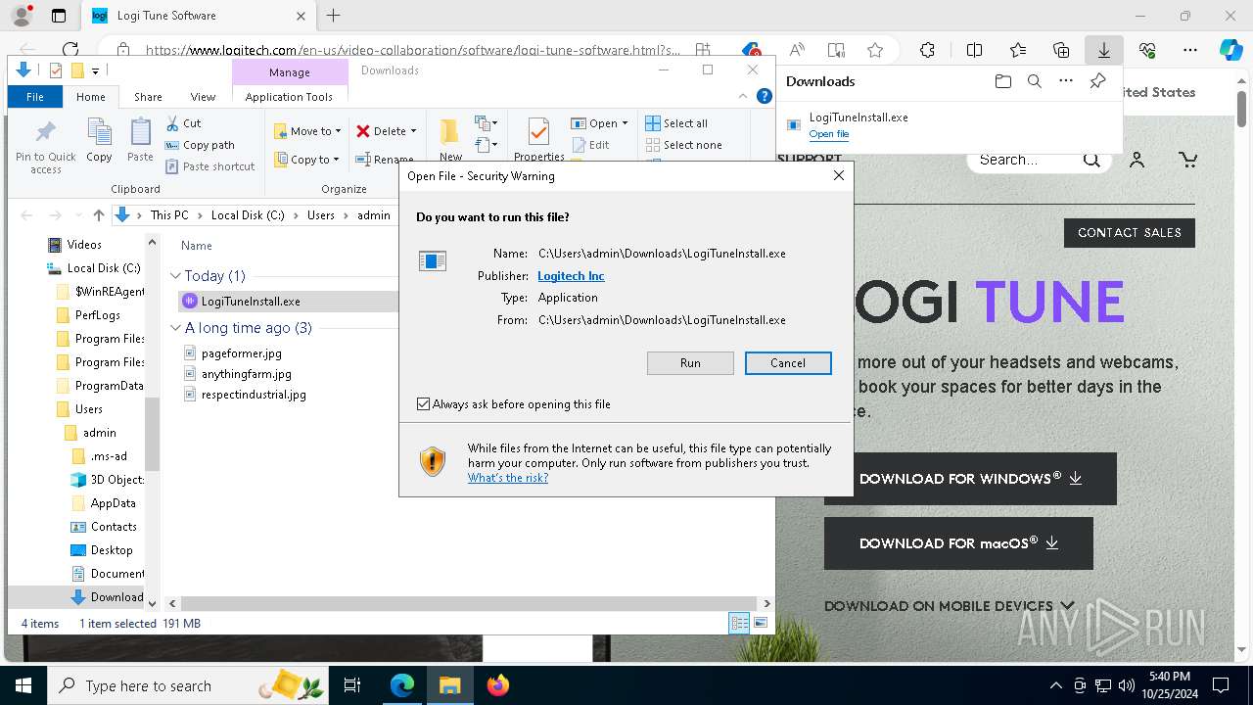Image resolution: width=1253 pixels, height=705 pixels.
Task: Open Downloads folder icon in Edge downloads panel
Action: click(1002, 81)
